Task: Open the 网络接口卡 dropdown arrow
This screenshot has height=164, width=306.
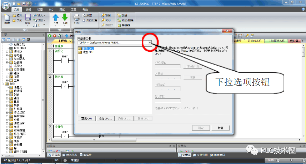Action: tap(150, 42)
